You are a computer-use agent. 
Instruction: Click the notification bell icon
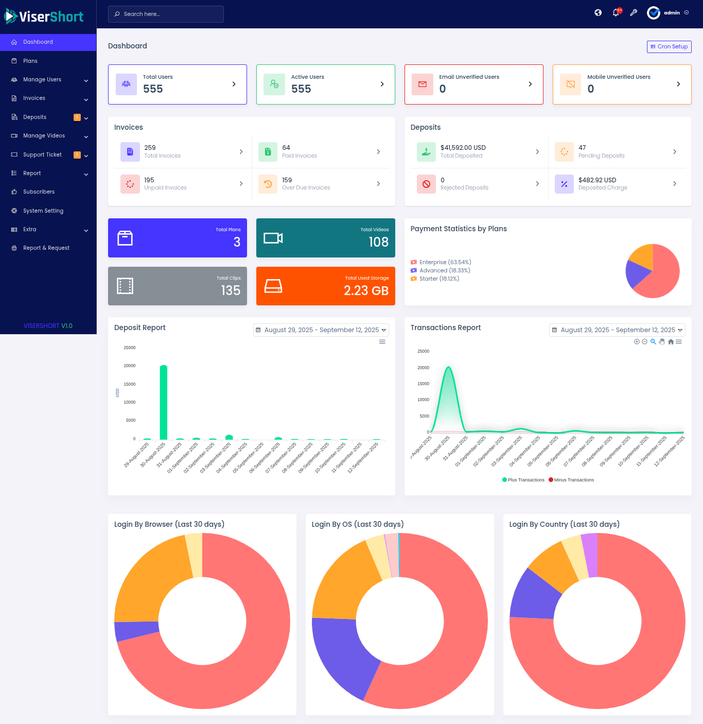click(x=616, y=13)
